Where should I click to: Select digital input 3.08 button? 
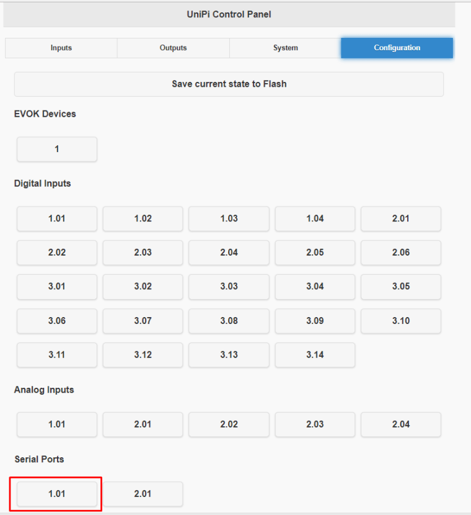[229, 321]
